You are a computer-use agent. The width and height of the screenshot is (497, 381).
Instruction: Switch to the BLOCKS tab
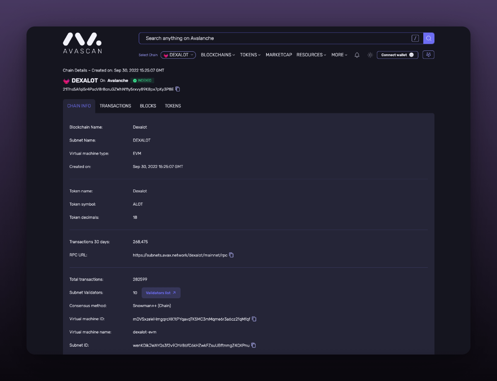point(148,106)
